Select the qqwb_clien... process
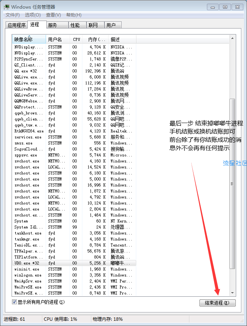Image resolution: width=247 pixels, height=326 pixels. coord(74,119)
